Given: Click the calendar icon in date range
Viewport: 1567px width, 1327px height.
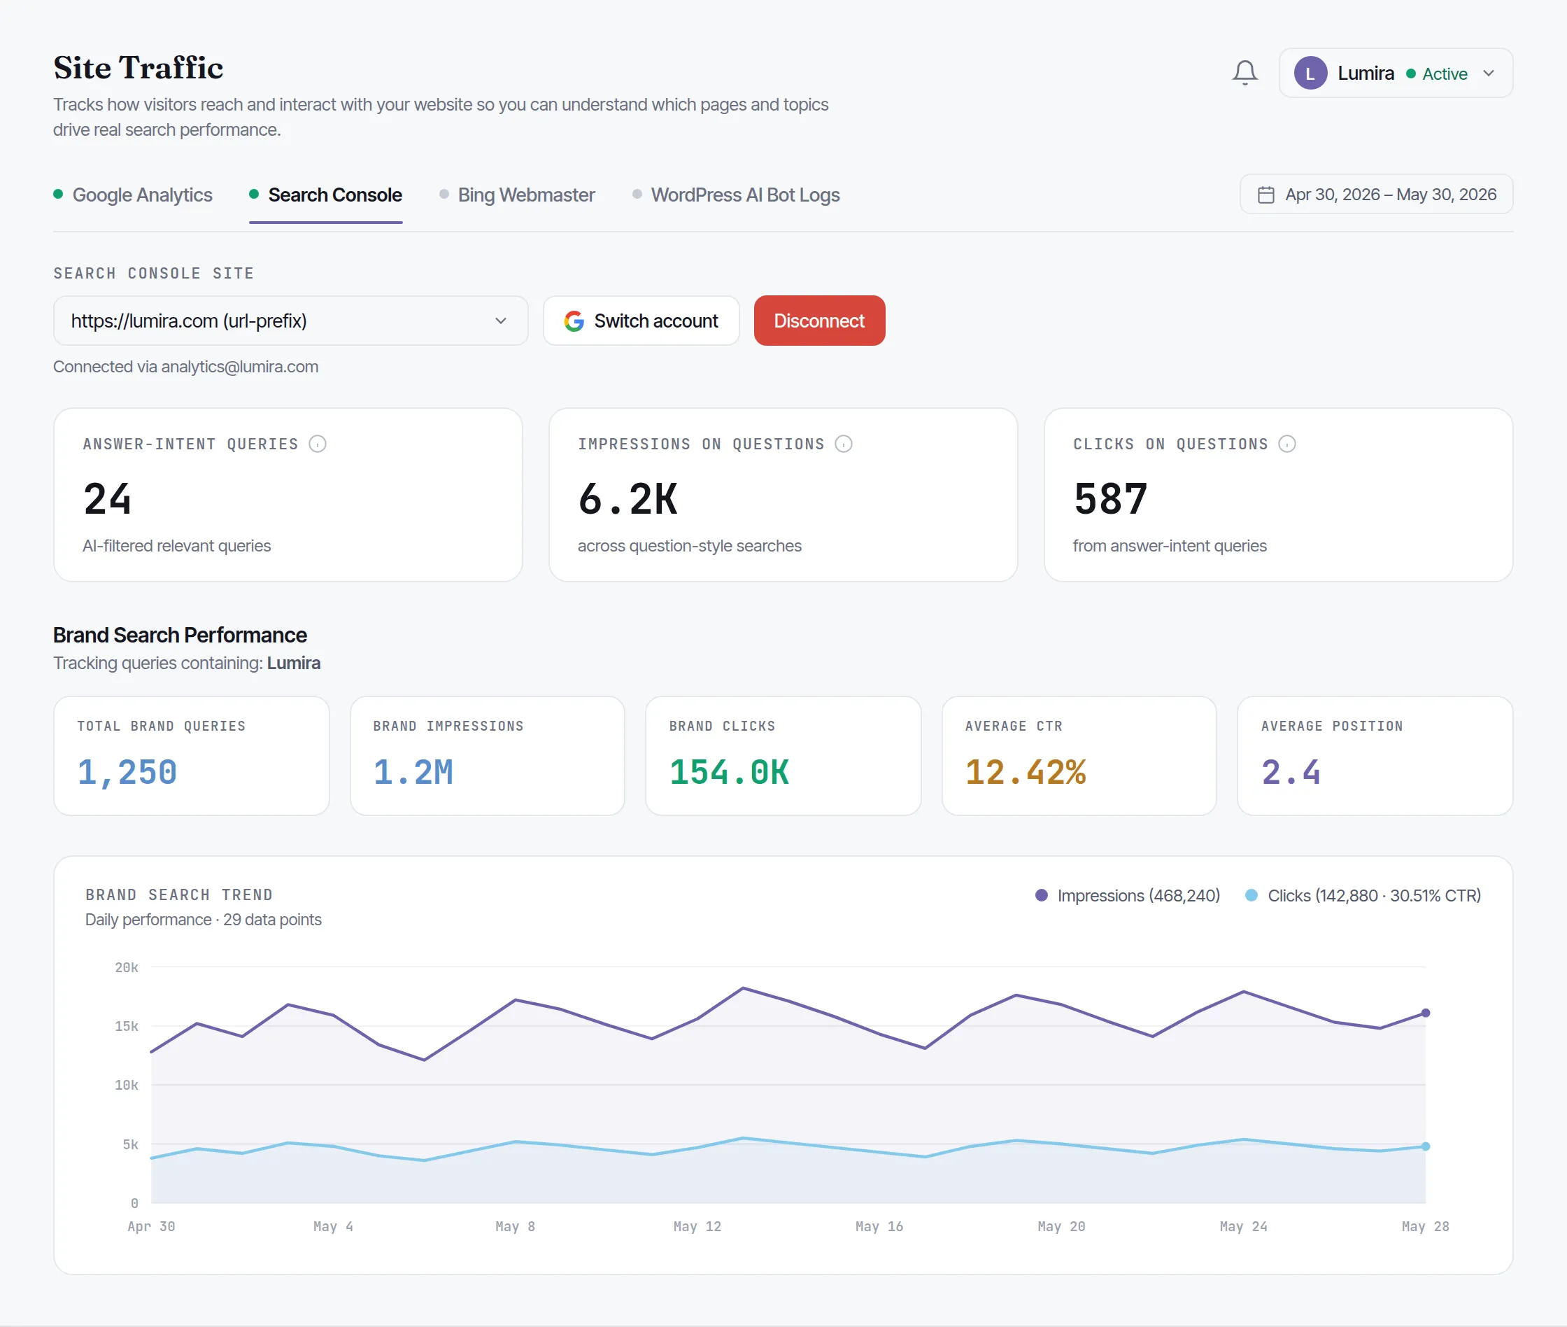Looking at the screenshot, I should (1266, 195).
